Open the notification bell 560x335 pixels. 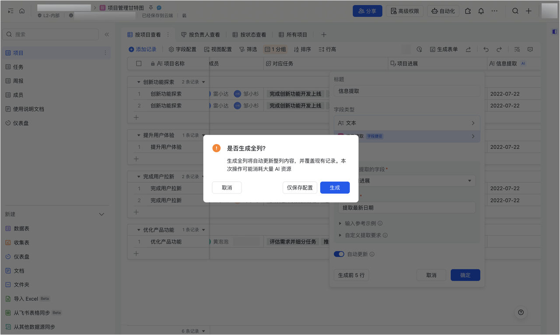click(481, 11)
